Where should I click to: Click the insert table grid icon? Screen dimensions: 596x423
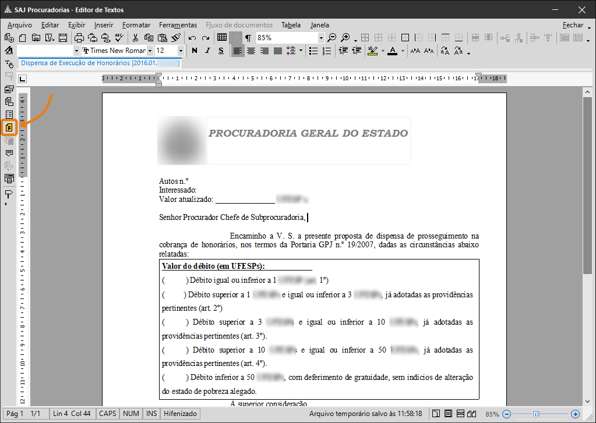pos(222,38)
